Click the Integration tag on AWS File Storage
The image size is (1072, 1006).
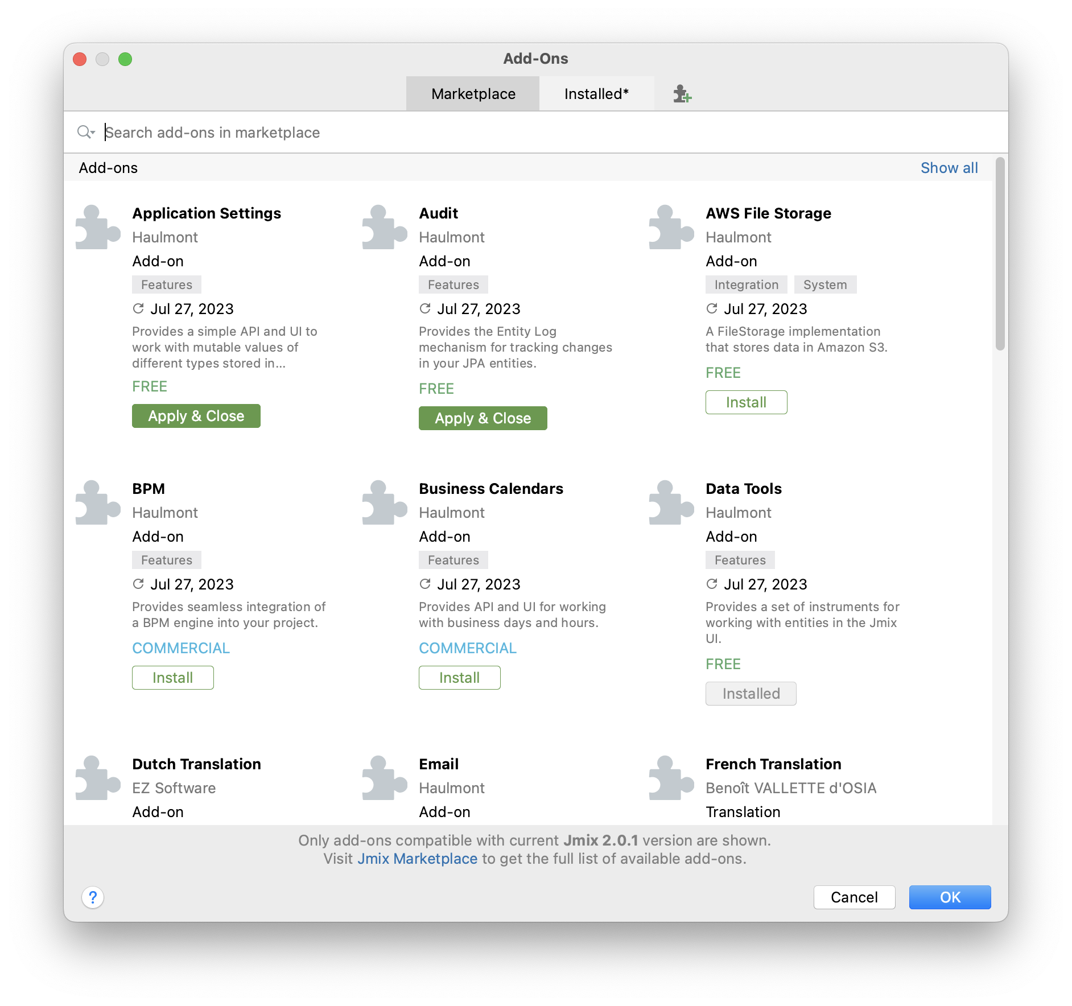coord(747,285)
